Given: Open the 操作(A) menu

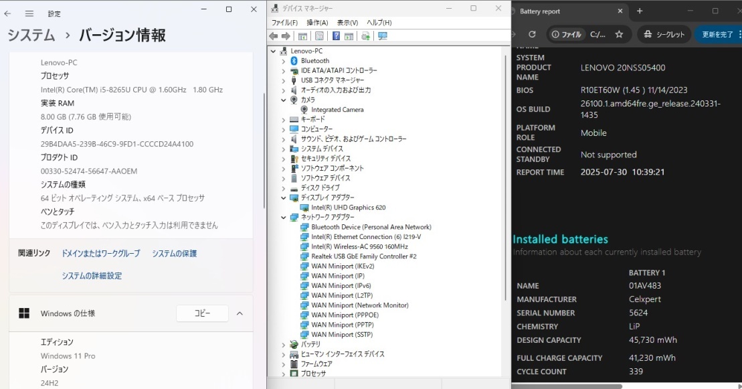Looking at the screenshot, I should pos(317,23).
